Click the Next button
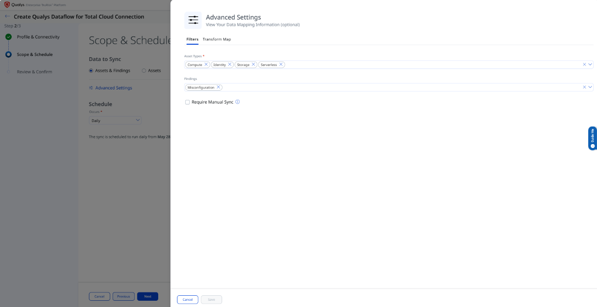Image resolution: width=597 pixels, height=307 pixels. pyautogui.click(x=148, y=297)
